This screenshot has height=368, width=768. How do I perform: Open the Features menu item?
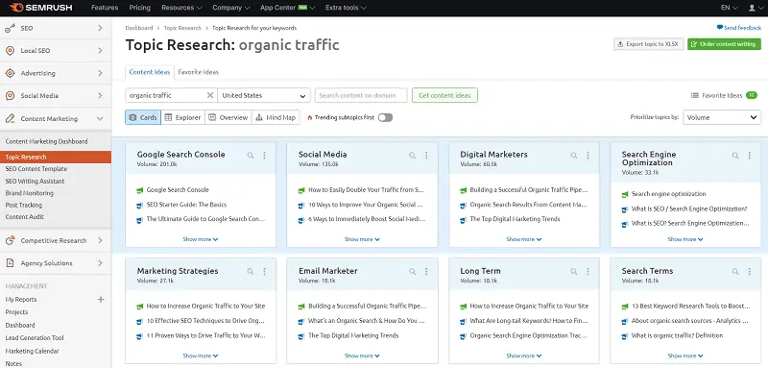[x=105, y=8]
